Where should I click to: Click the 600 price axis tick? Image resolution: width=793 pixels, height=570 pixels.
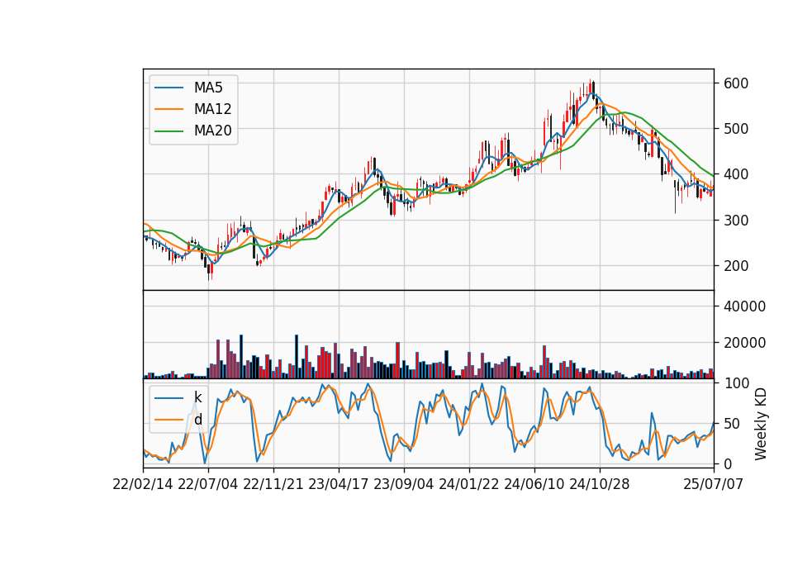click(736, 83)
